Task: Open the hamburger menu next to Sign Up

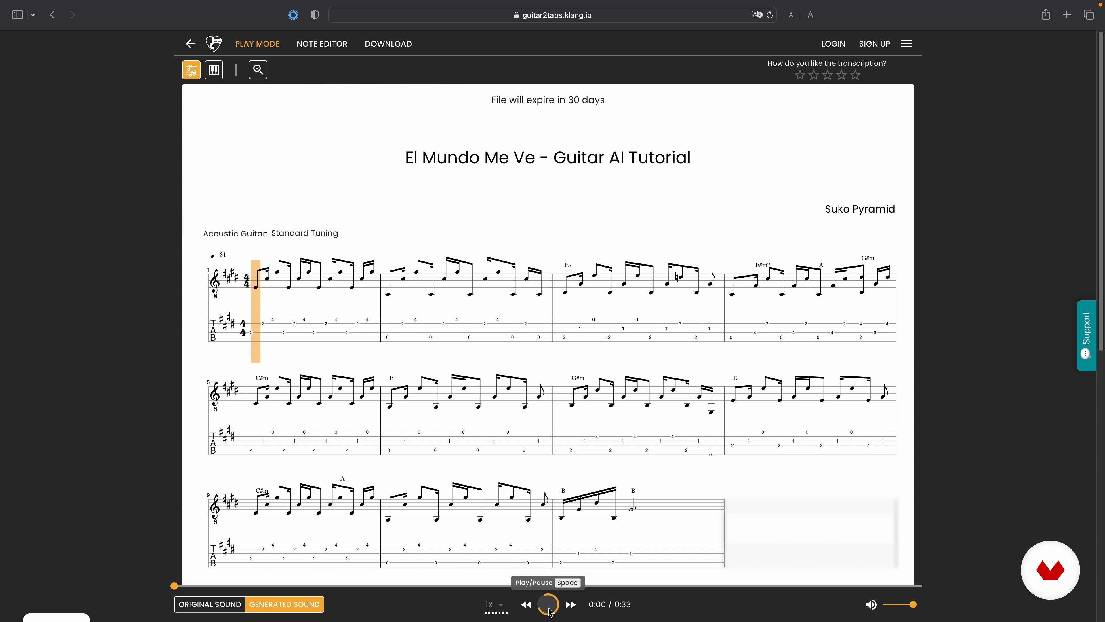Action: [x=906, y=44]
